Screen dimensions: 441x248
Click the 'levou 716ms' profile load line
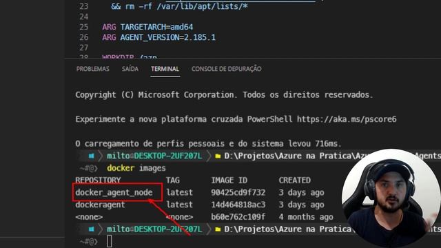point(208,144)
